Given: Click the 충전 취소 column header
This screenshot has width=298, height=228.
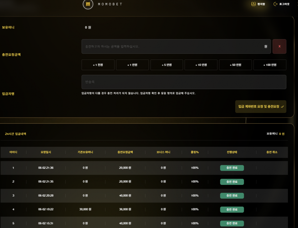Looking at the screenshot, I should coord(272,152).
